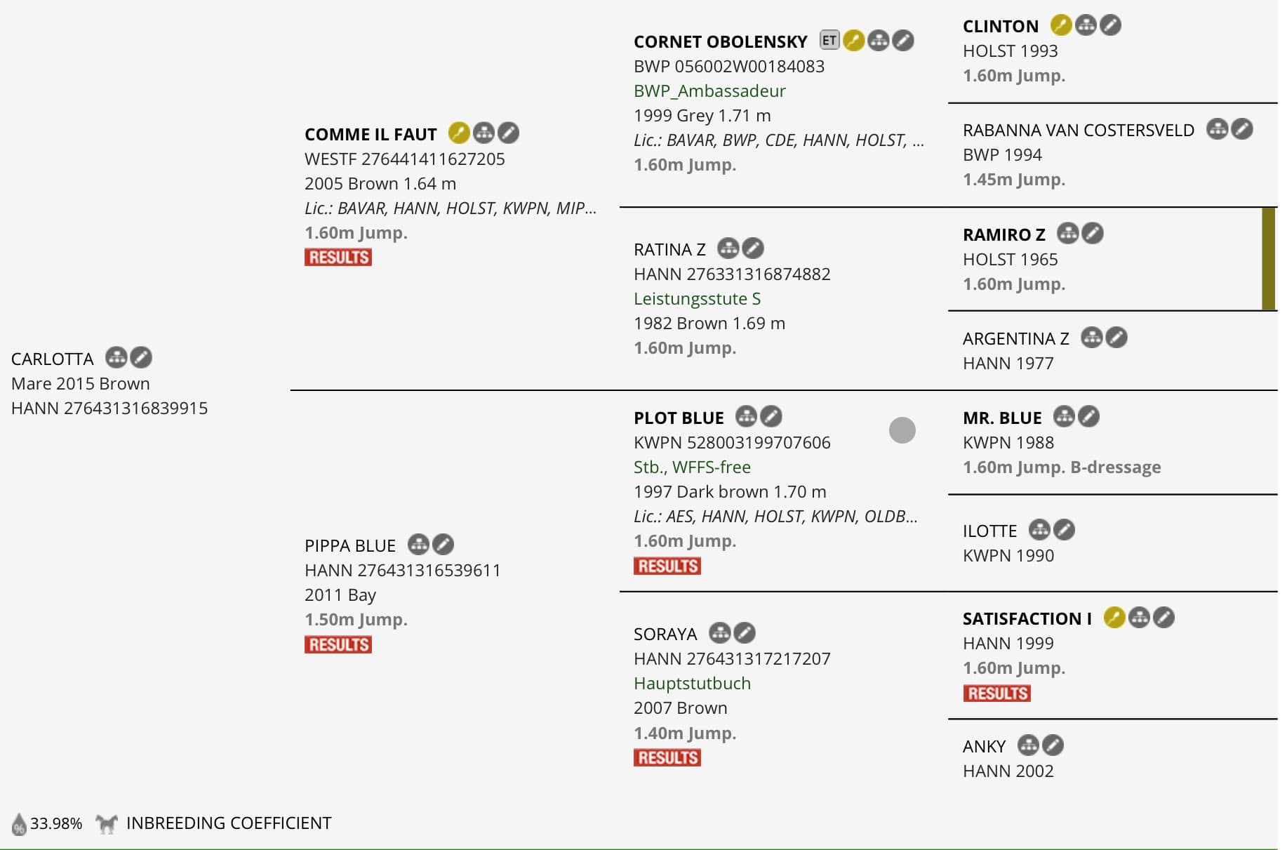Viewport: 1287px width, 850px height.
Task: Click the edit pencil icon next to CARLOTTA
Action: tap(141, 358)
